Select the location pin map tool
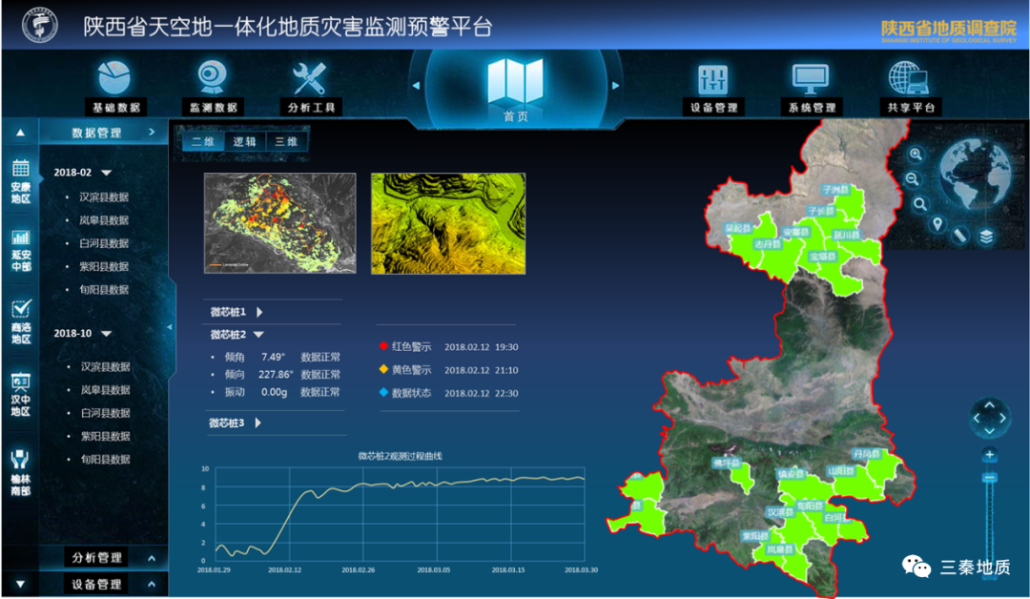 tap(937, 225)
